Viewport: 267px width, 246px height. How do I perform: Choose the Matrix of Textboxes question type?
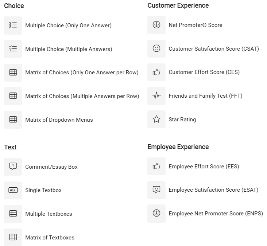(x=39, y=237)
